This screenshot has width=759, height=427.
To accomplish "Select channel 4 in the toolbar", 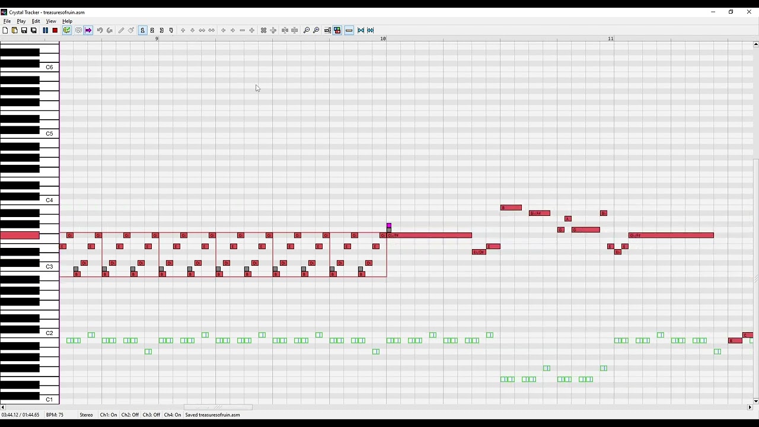I will pyautogui.click(x=171, y=30).
